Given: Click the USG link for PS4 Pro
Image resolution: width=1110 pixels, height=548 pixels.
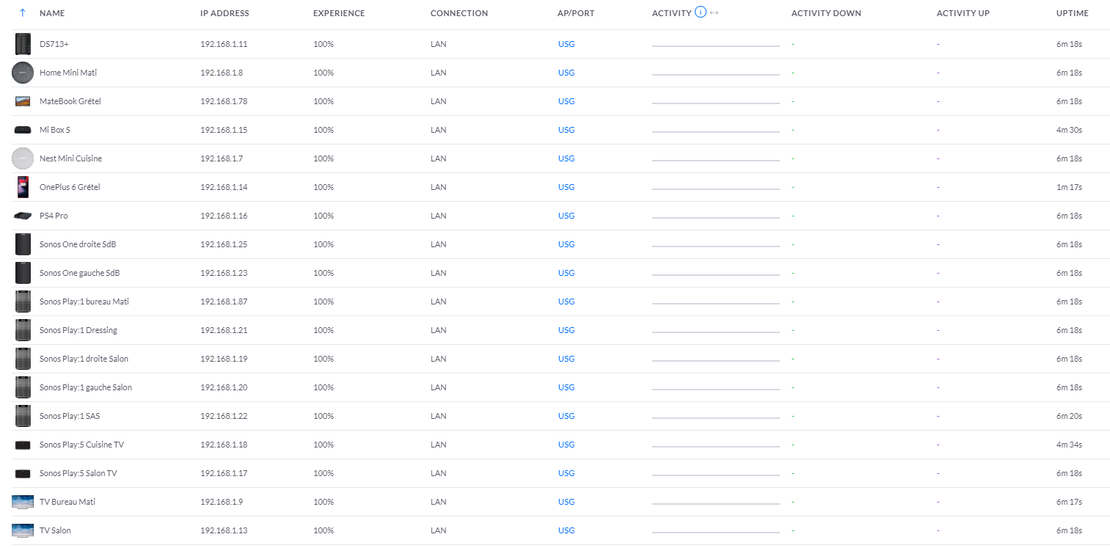Looking at the screenshot, I should pyautogui.click(x=566, y=216).
